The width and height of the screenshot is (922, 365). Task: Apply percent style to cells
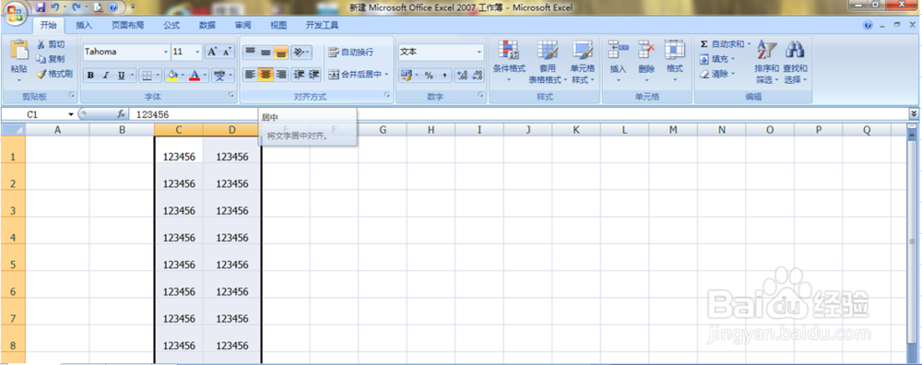coord(429,76)
